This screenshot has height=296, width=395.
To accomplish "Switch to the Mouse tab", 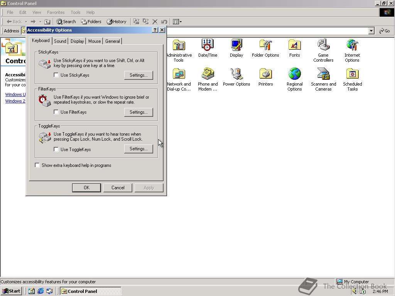I will [x=95, y=41].
